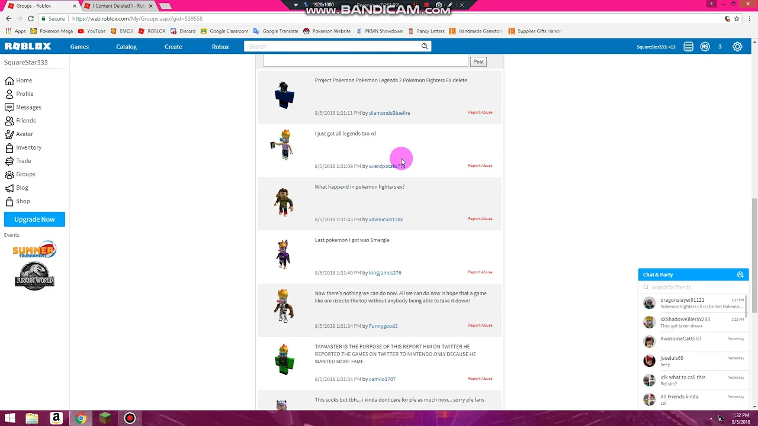Viewport: 758px width, 426px height.
Task: Open chat with dragonslayer91121
Action: [x=693, y=303]
